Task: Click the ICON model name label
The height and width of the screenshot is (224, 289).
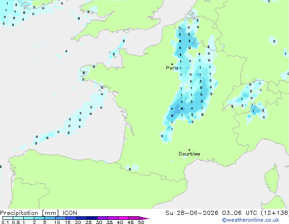Action: (x=70, y=213)
